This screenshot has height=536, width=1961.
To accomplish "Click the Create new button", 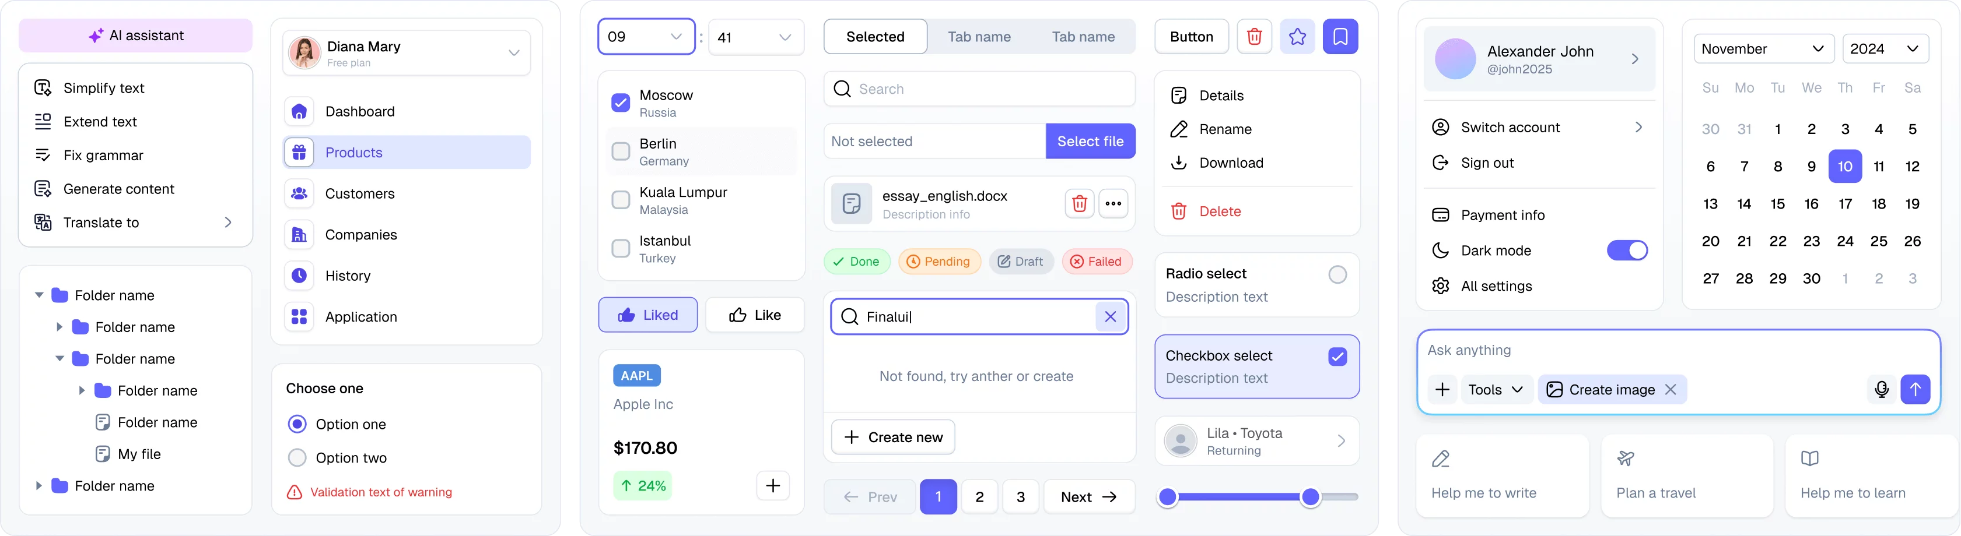I will point(893,436).
